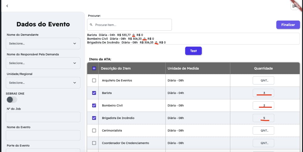The width and height of the screenshot is (303, 152).
Task: Check the Arquiteto De Eventos checkbox
Action: (94, 80)
